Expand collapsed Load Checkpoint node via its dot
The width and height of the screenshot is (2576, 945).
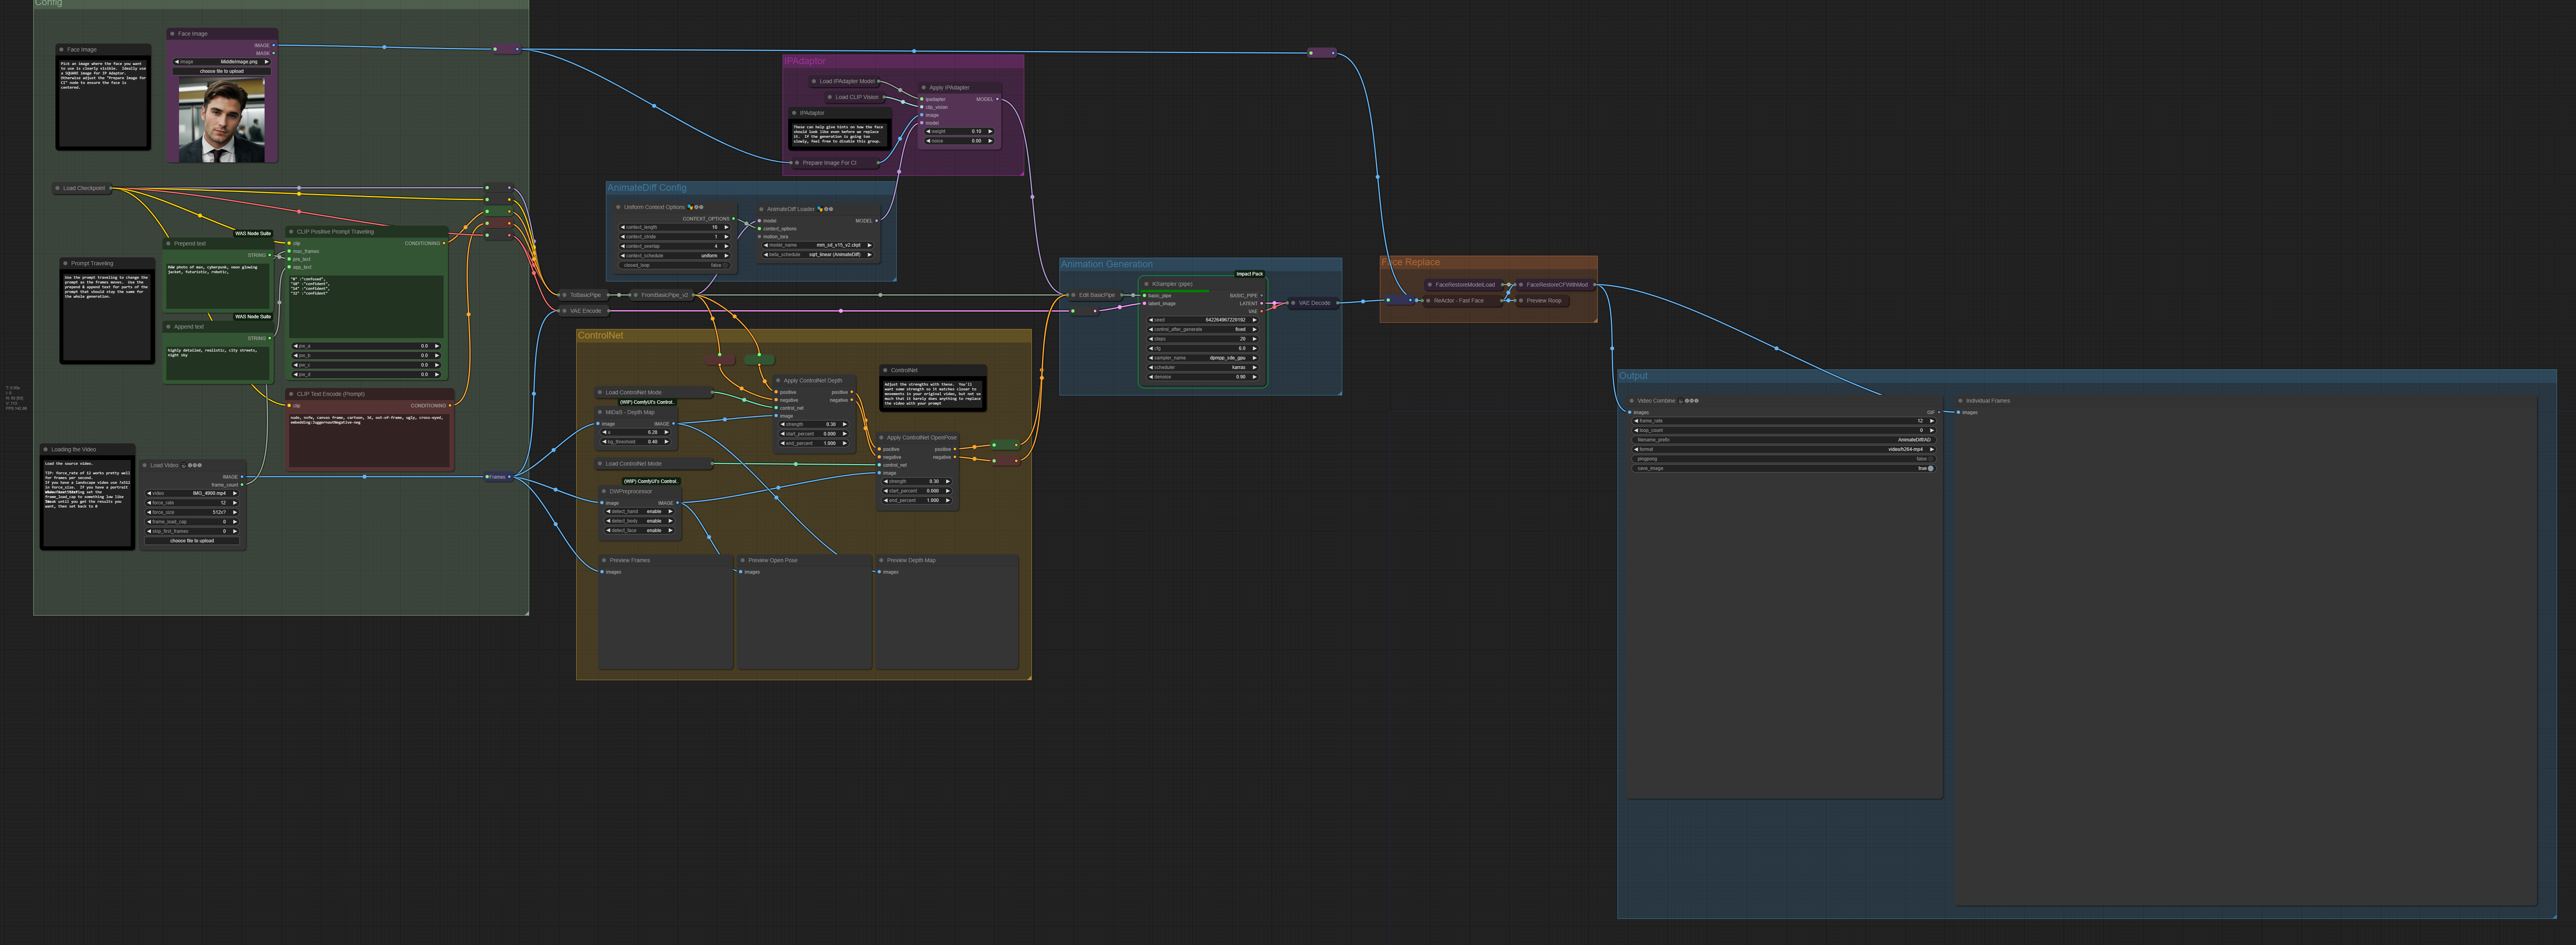(57, 188)
